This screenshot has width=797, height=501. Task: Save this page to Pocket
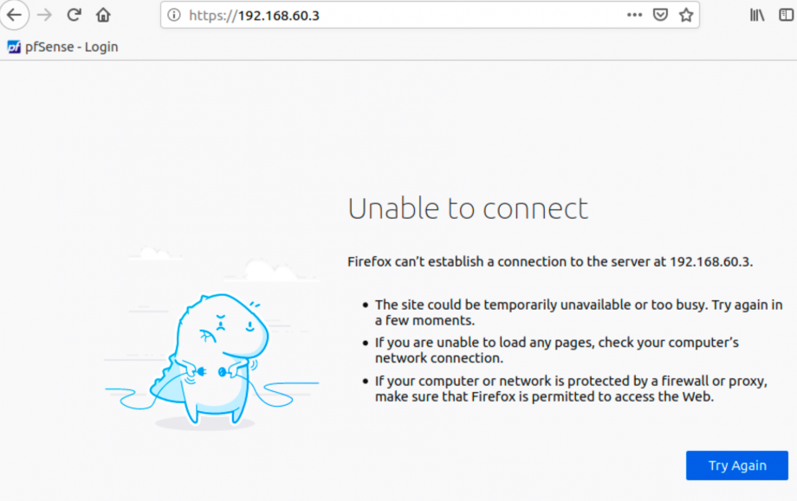(660, 15)
